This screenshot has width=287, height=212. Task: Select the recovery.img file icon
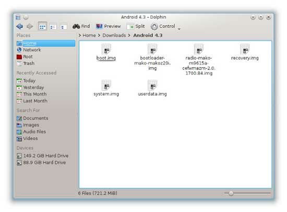click(245, 49)
